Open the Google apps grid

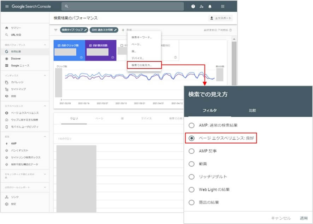coord(223,6)
